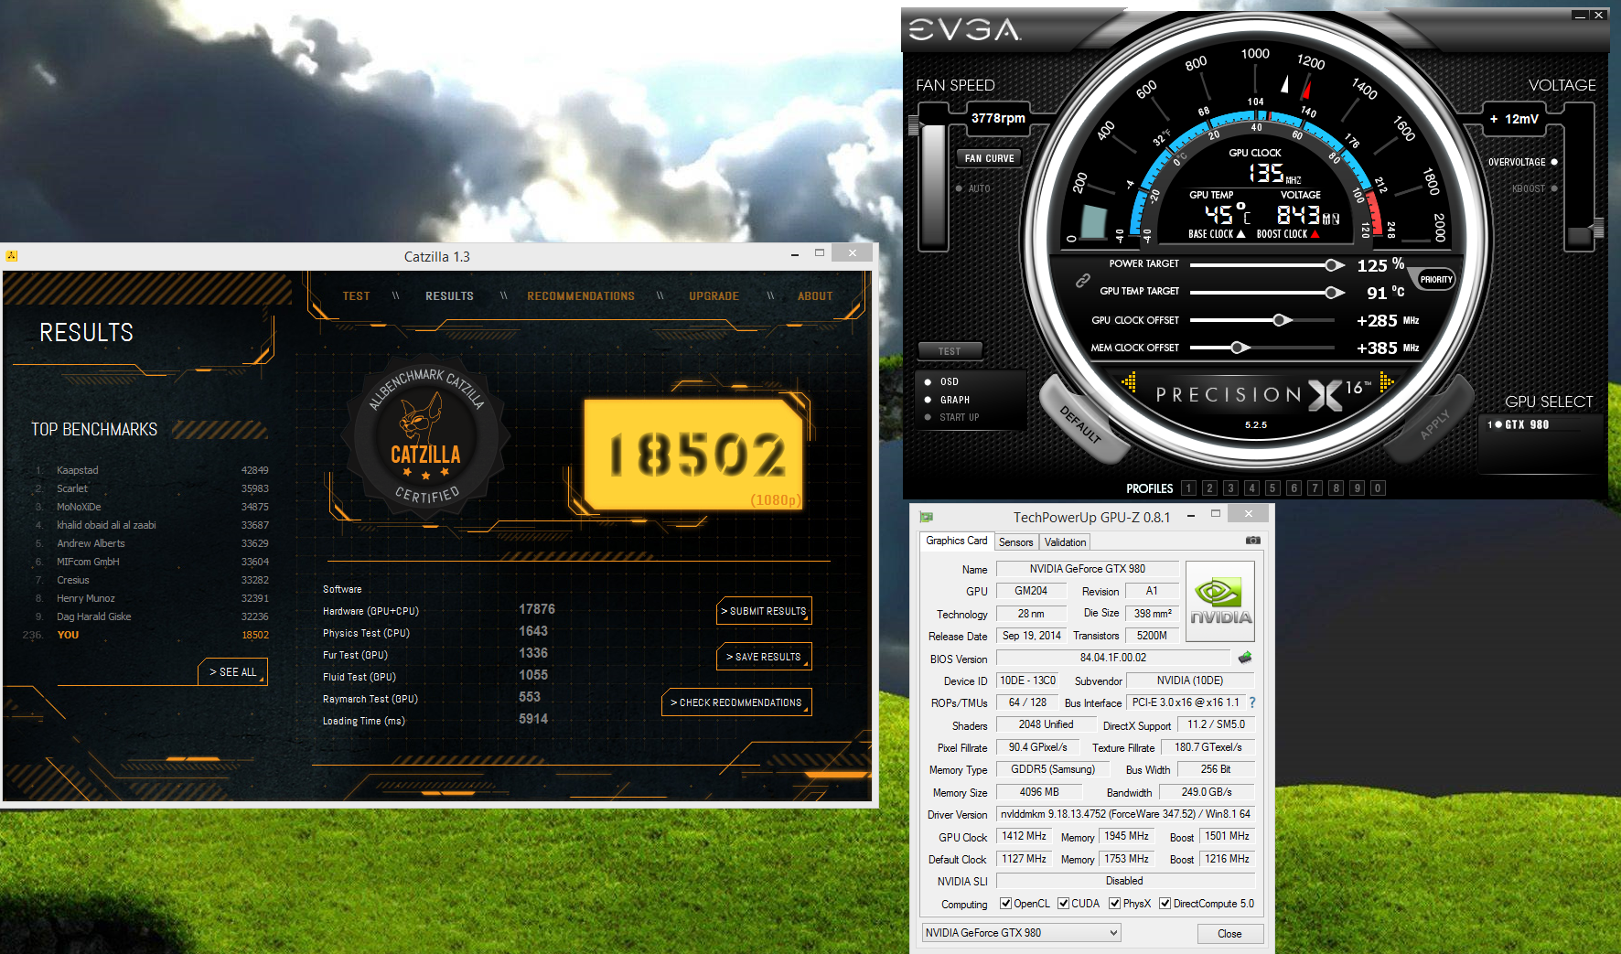Switch to the Sensors tab in GPU-Z
The image size is (1621, 954).
click(1015, 542)
